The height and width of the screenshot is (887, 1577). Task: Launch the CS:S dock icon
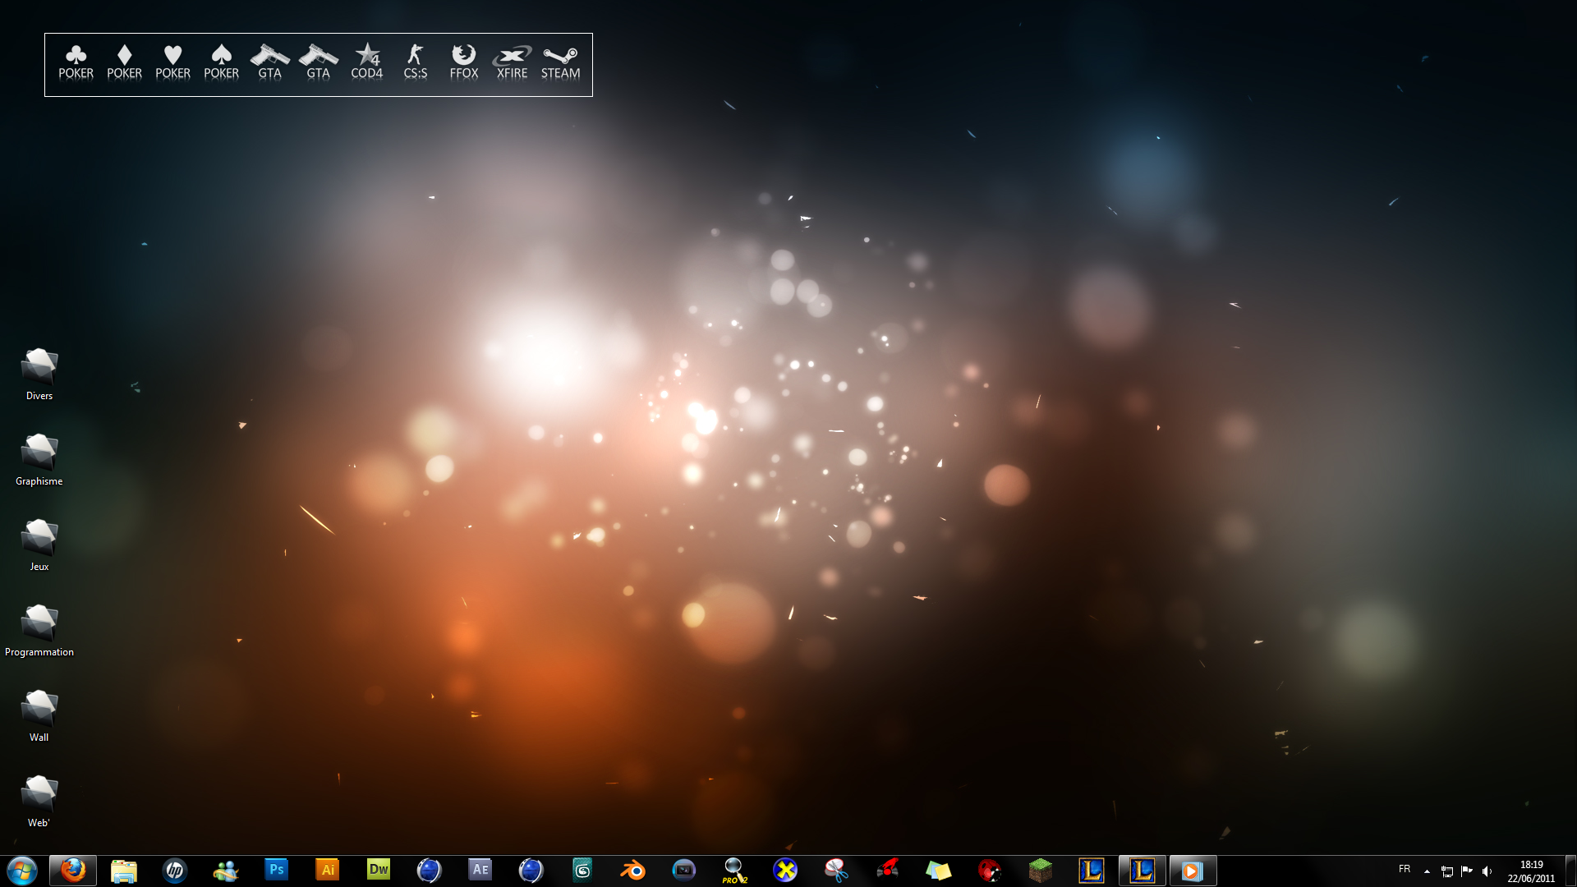click(x=415, y=62)
